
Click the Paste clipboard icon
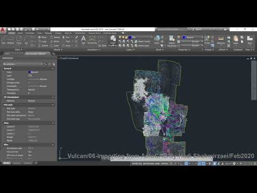pyautogui.click(x=236, y=40)
